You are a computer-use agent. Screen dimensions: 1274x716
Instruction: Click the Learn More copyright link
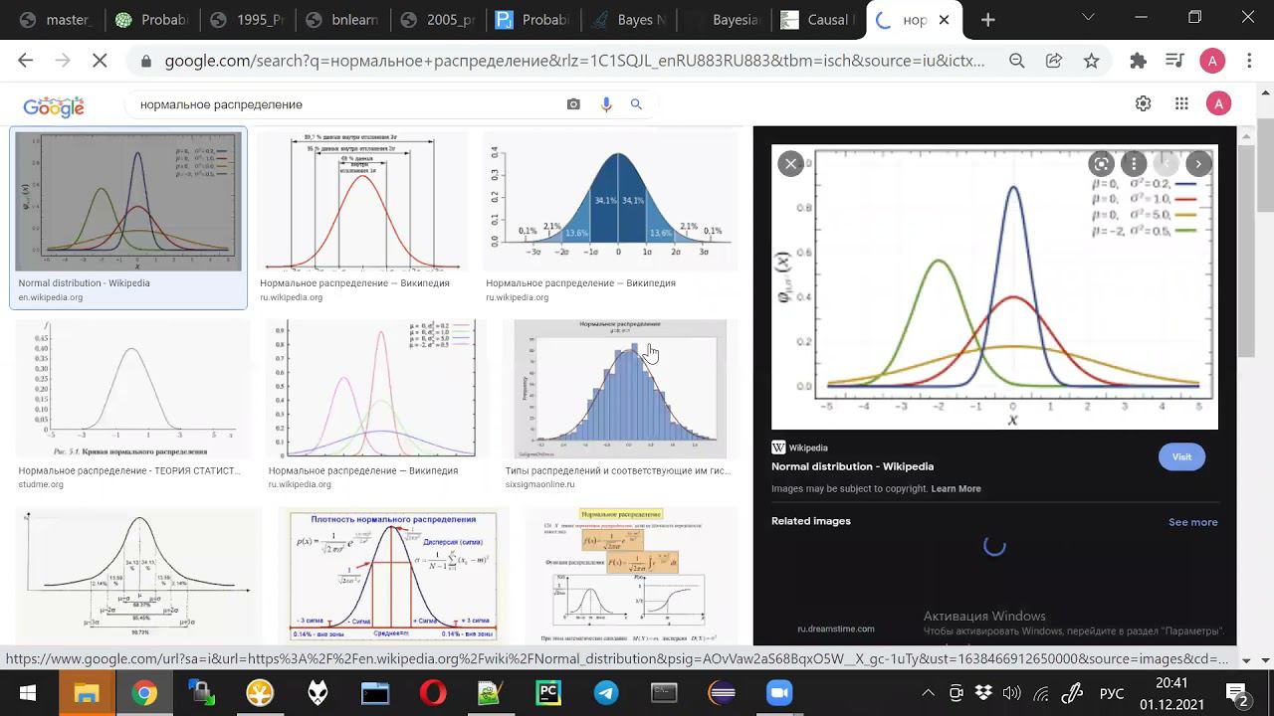coord(955,488)
